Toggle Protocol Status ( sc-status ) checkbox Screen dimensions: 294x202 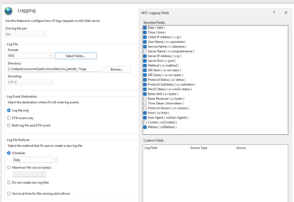(145, 80)
